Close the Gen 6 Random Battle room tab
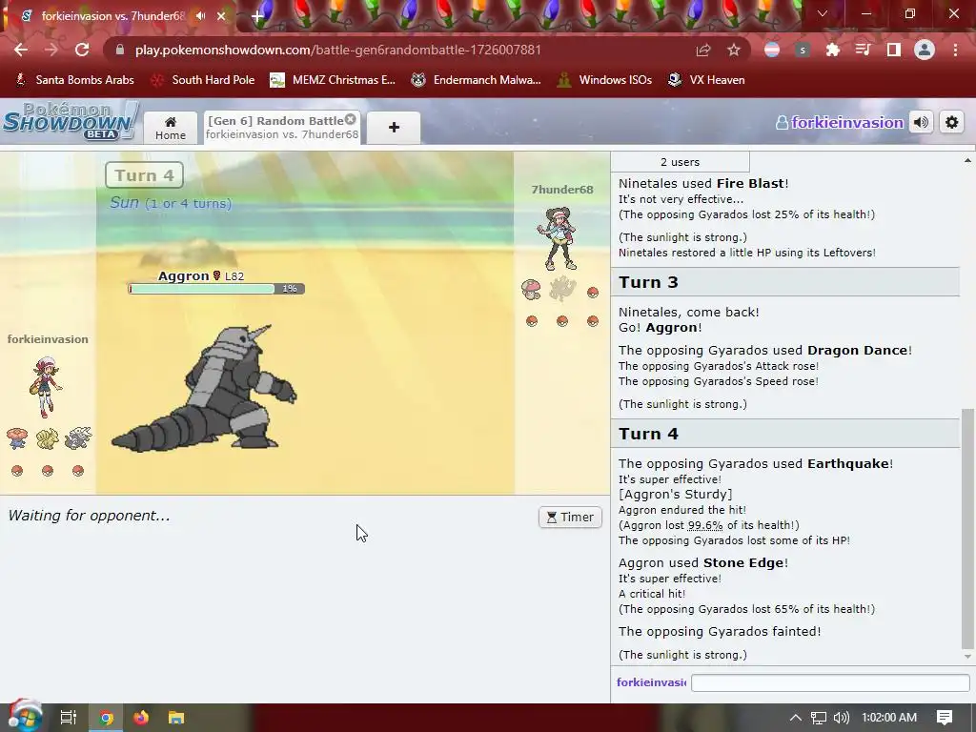 pyautogui.click(x=351, y=119)
